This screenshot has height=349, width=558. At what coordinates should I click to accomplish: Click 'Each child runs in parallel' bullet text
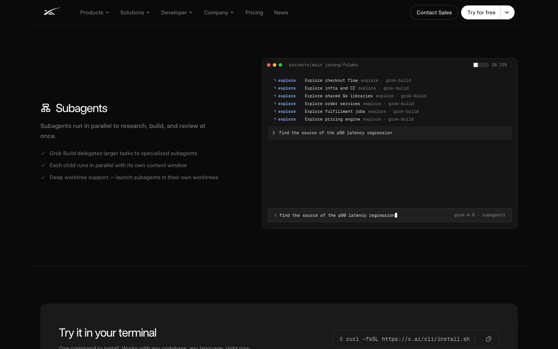[118, 166]
